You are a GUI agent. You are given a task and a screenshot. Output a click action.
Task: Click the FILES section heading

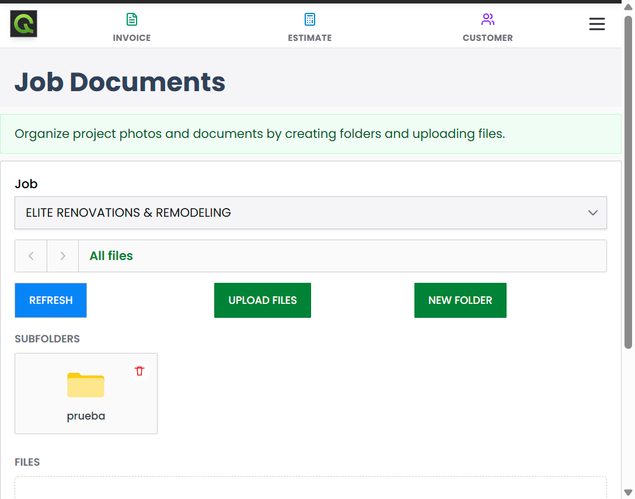click(27, 462)
